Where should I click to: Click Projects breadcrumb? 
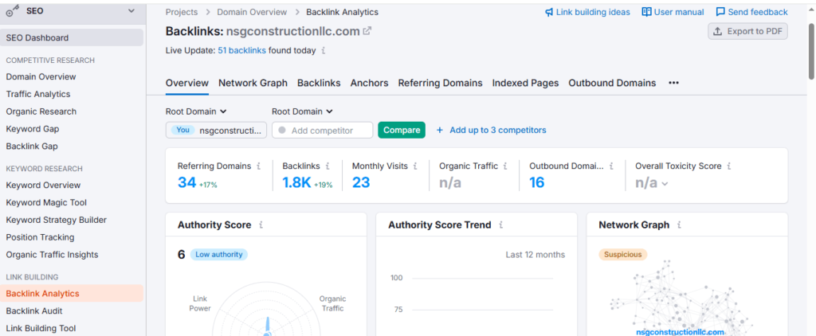click(x=182, y=12)
